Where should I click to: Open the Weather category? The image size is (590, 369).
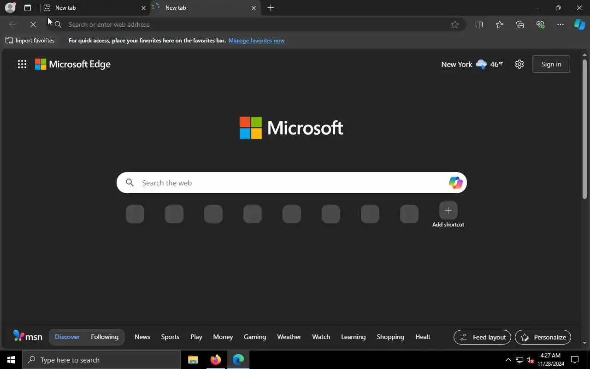[289, 337]
